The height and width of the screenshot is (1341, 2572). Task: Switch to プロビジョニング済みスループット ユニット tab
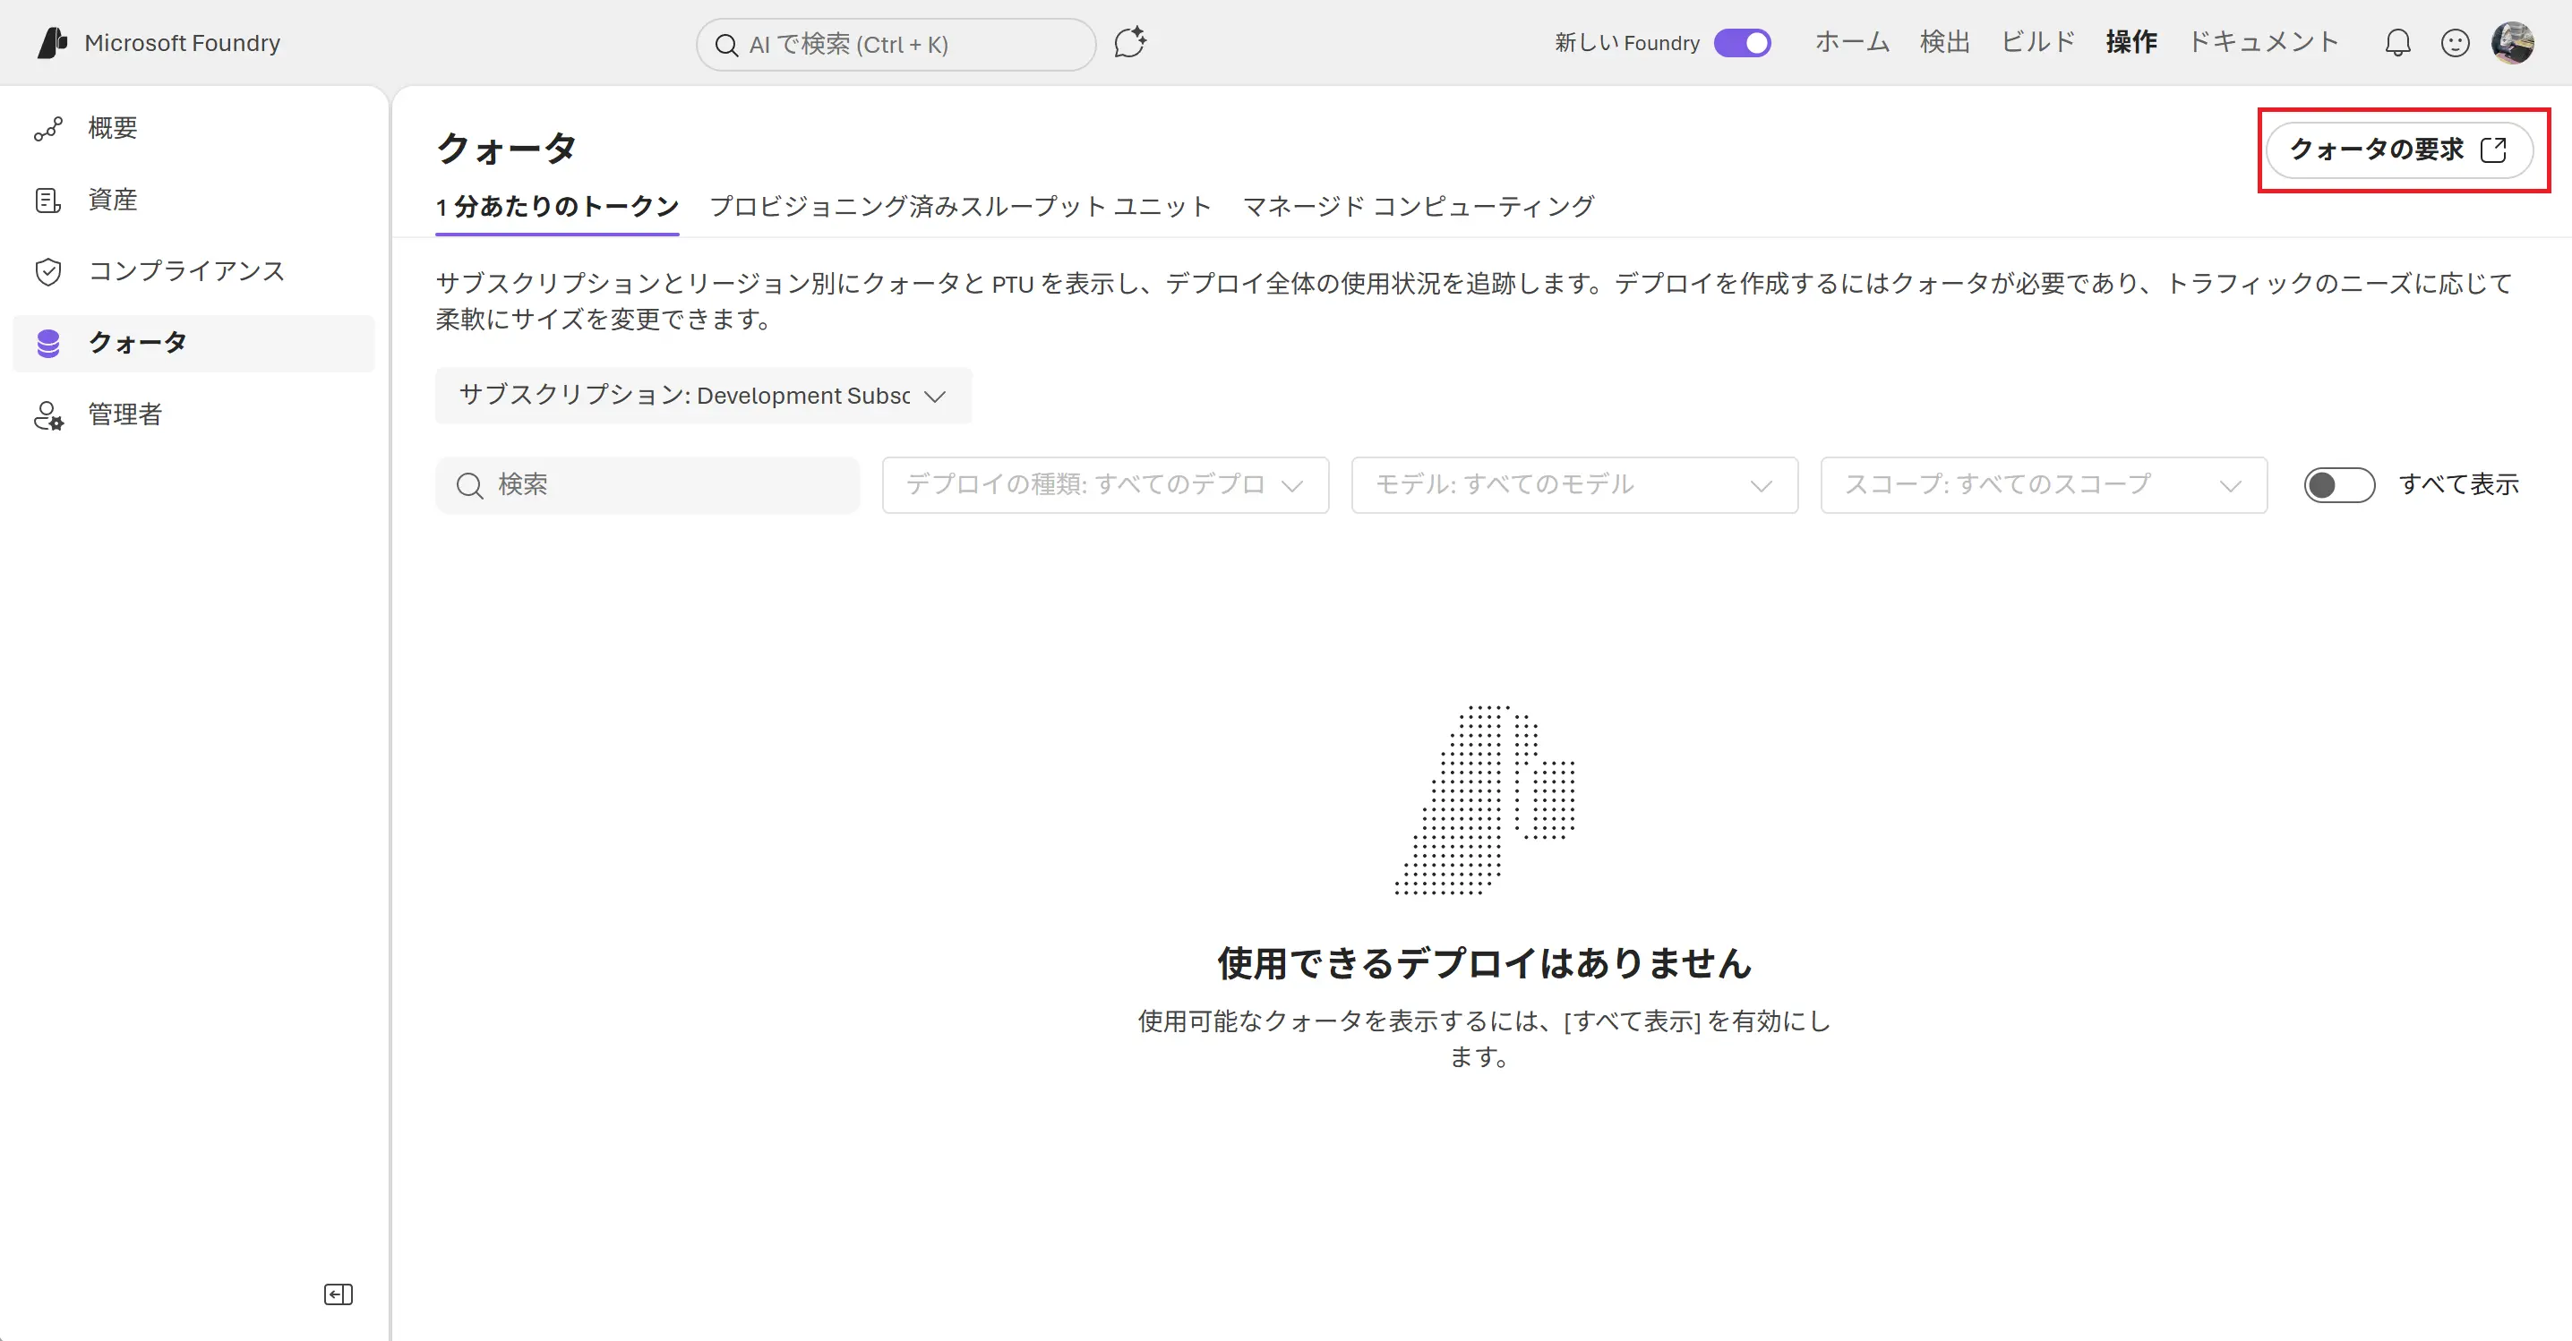[961, 207]
